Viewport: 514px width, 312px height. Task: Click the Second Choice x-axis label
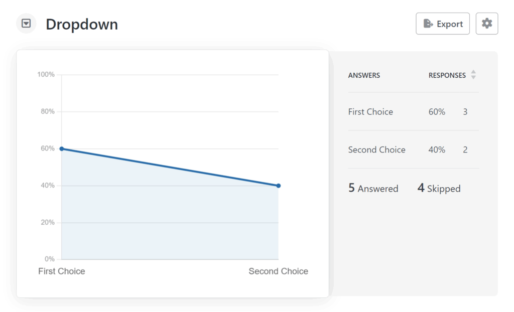278,271
